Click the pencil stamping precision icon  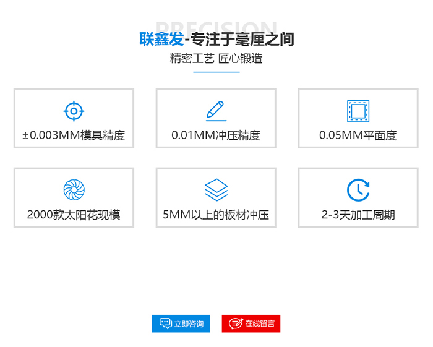point(216,111)
